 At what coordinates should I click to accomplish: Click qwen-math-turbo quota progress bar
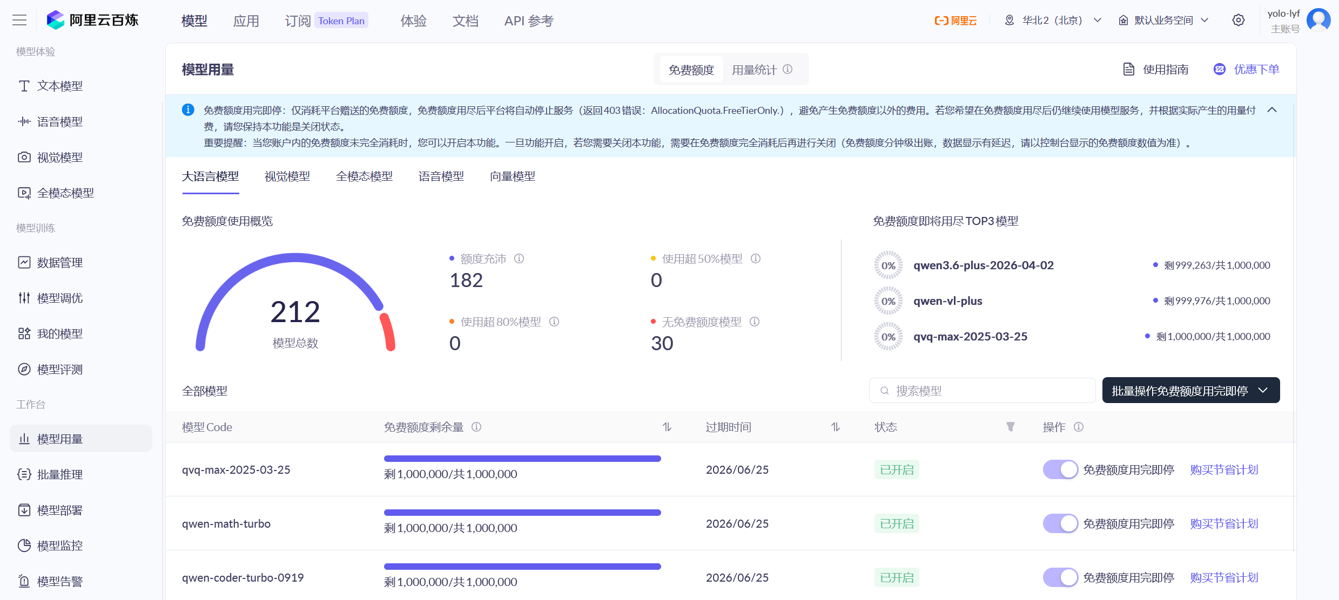(522, 513)
